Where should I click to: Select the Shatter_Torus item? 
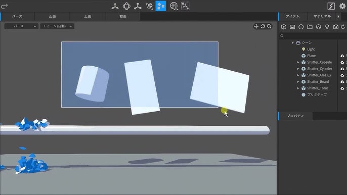318,88
